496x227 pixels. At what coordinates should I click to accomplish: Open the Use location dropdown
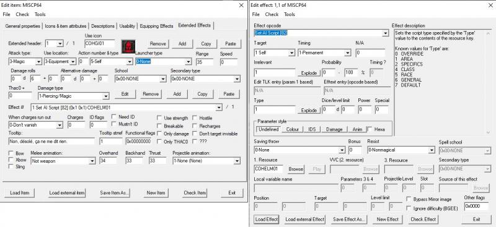(73, 62)
